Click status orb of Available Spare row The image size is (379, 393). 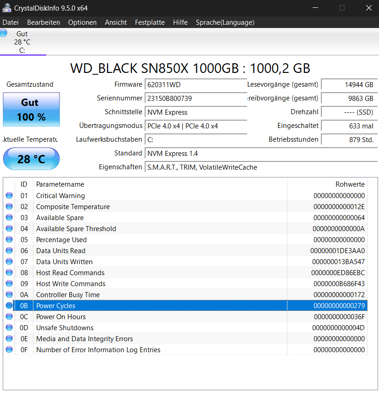coord(9,217)
